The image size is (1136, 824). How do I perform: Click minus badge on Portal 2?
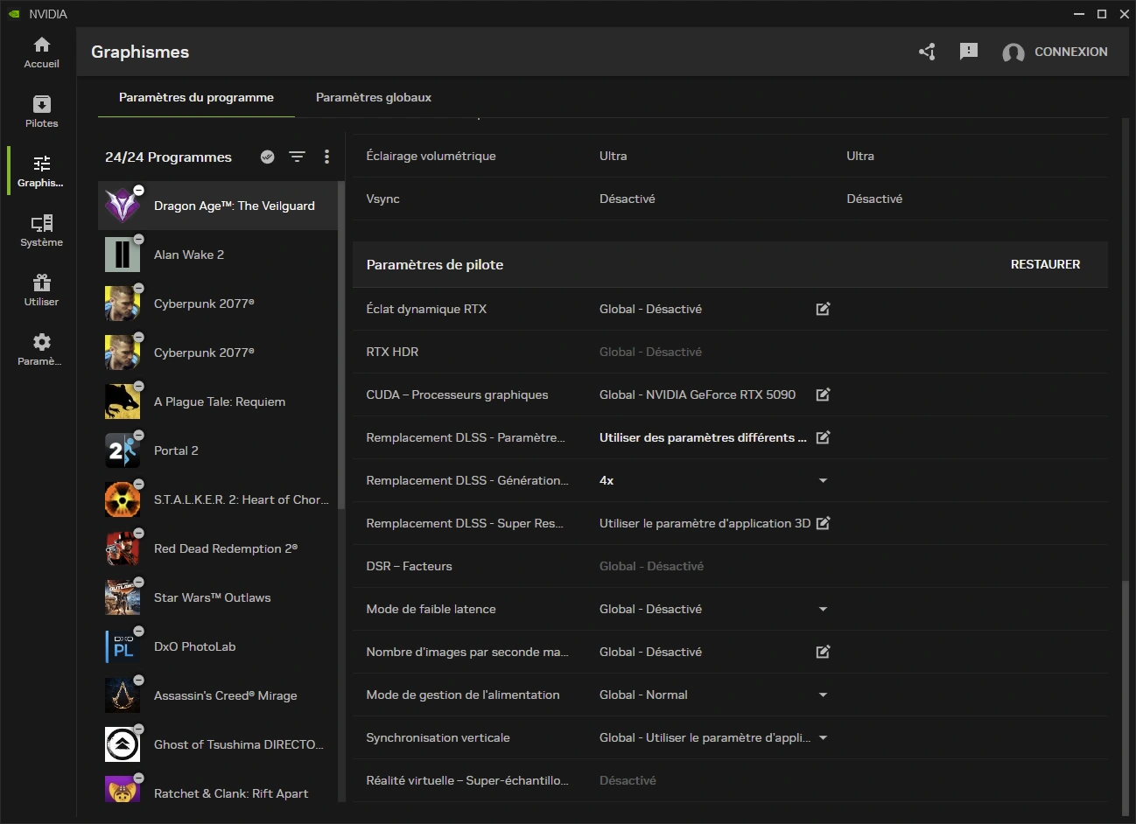tap(138, 435)
